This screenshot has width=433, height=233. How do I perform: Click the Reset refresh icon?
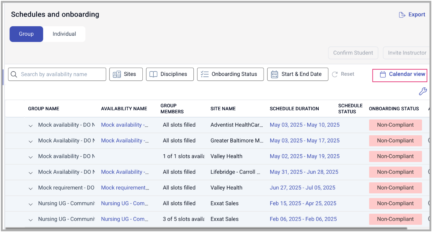335,74
